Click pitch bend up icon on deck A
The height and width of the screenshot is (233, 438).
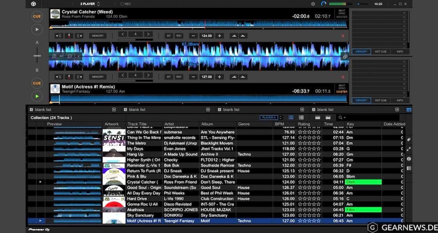coord(243,36)
